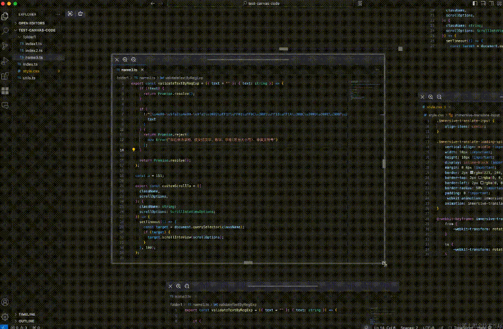This screenshot has height=329, width=503.
Task: Open the Extensions view
Action: 5,76
